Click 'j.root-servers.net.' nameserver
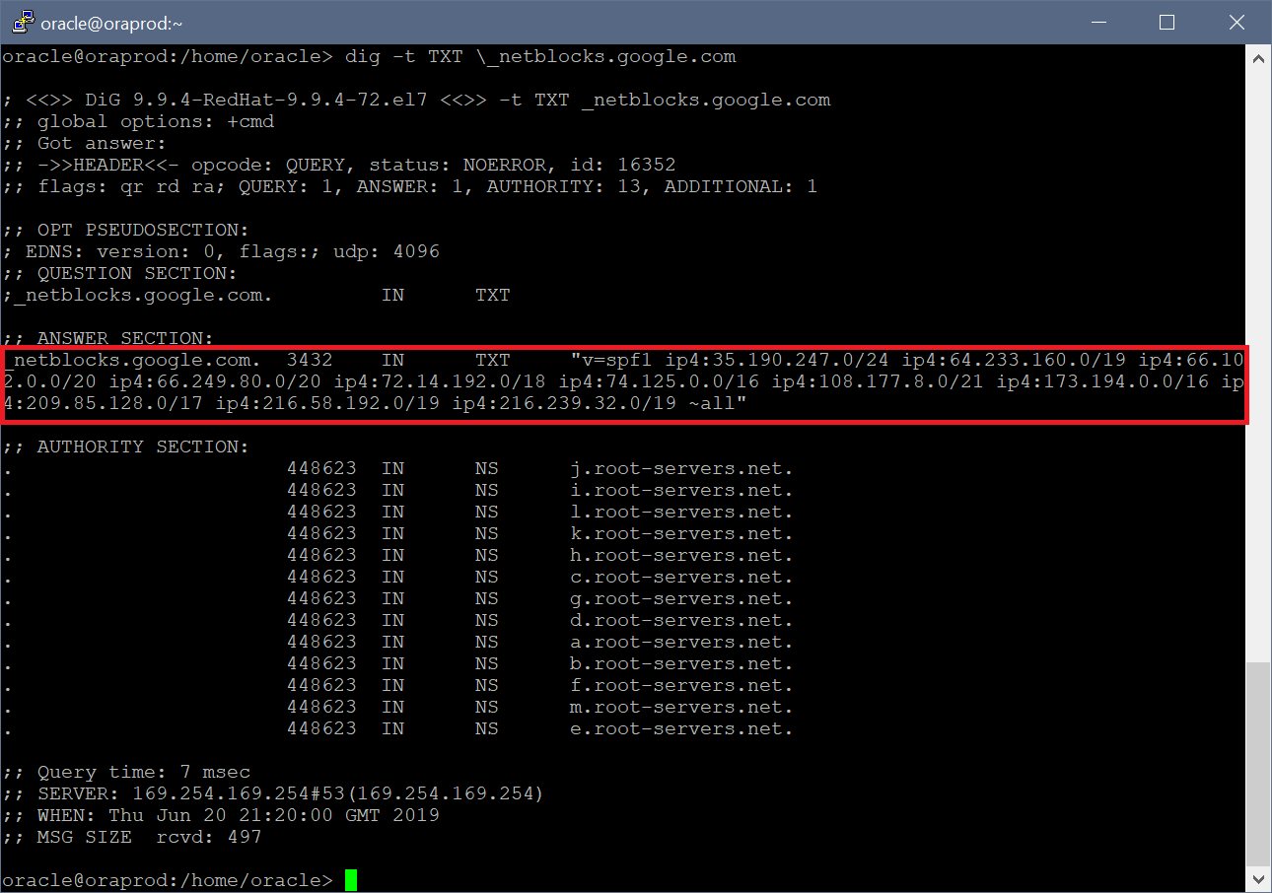 tap(682, 468)
